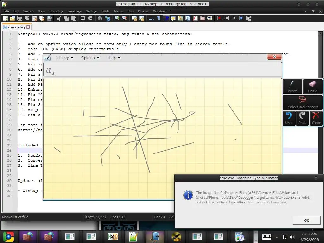The height and width of the screenshot is (243, 324).
Task: Save the file using floppy icon
Action: pyautogui.click(x=20, y=18)
